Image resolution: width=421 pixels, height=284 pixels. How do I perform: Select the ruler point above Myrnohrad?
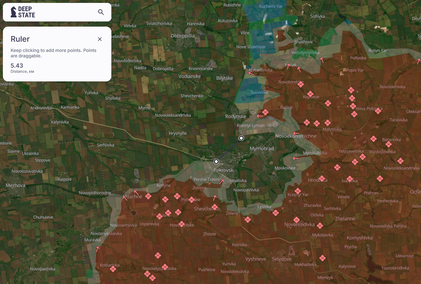click(x=241, y=138)
